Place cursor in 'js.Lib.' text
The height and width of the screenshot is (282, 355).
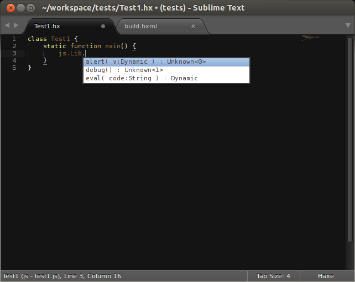click(72, 53)
